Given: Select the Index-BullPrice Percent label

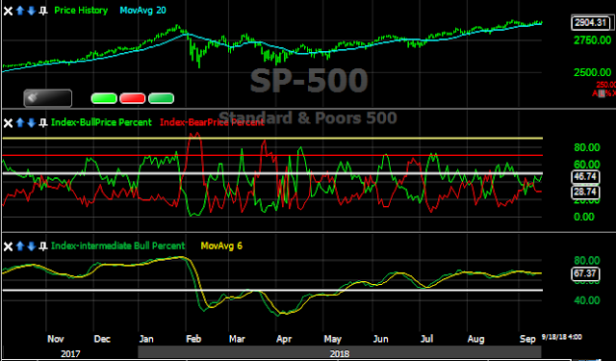Looking at the screenshot, I should tap(101, 122).
